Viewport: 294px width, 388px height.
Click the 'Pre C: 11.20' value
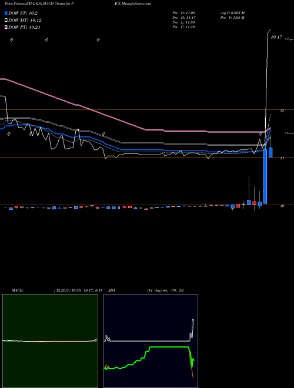click(x=183, y=27)
